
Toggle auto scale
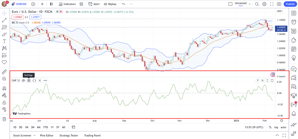(283, 127)
